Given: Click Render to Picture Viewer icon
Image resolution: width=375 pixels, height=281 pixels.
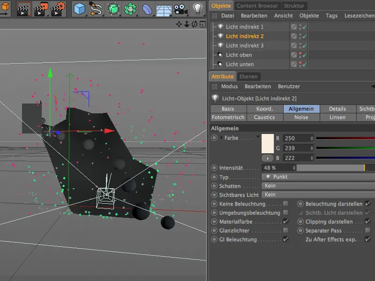Looking at the screenshot, I should 41,9.
